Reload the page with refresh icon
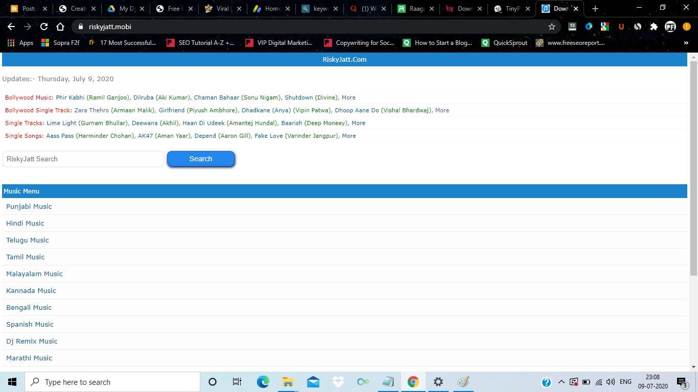 [44, 27]
